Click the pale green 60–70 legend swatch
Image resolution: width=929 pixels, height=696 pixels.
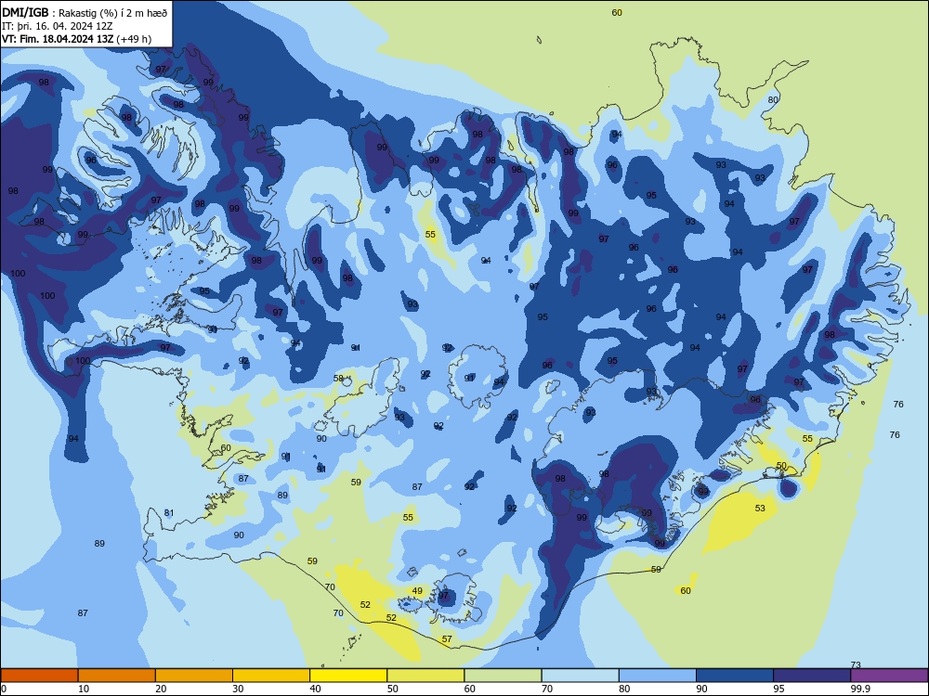coord(503,676)
